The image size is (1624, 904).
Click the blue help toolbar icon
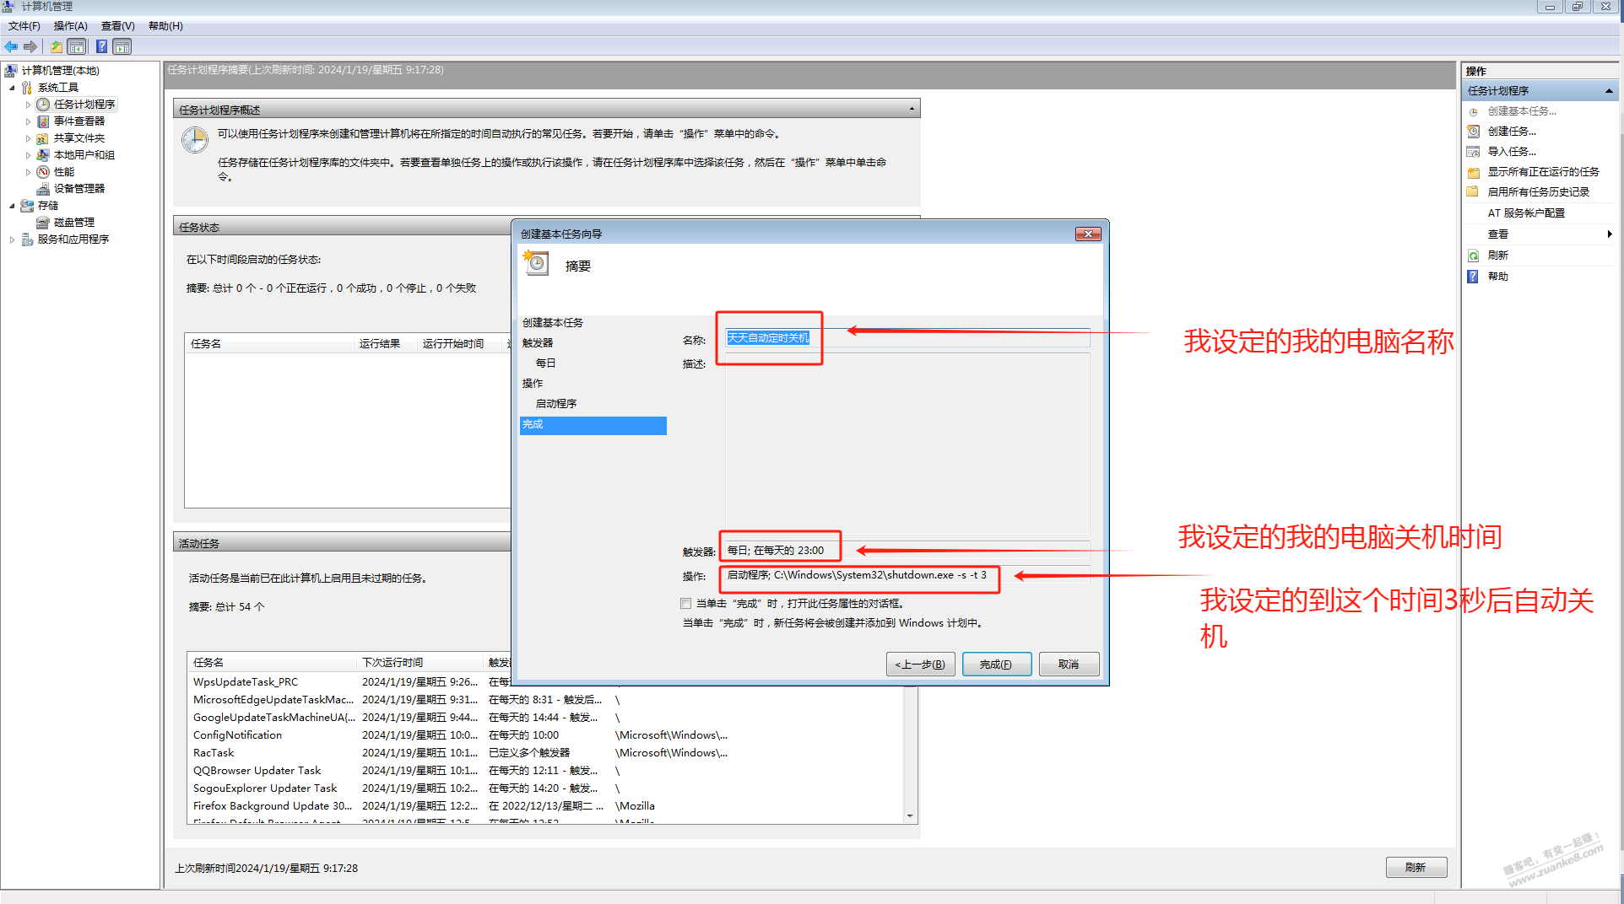(x=101, y=47)
